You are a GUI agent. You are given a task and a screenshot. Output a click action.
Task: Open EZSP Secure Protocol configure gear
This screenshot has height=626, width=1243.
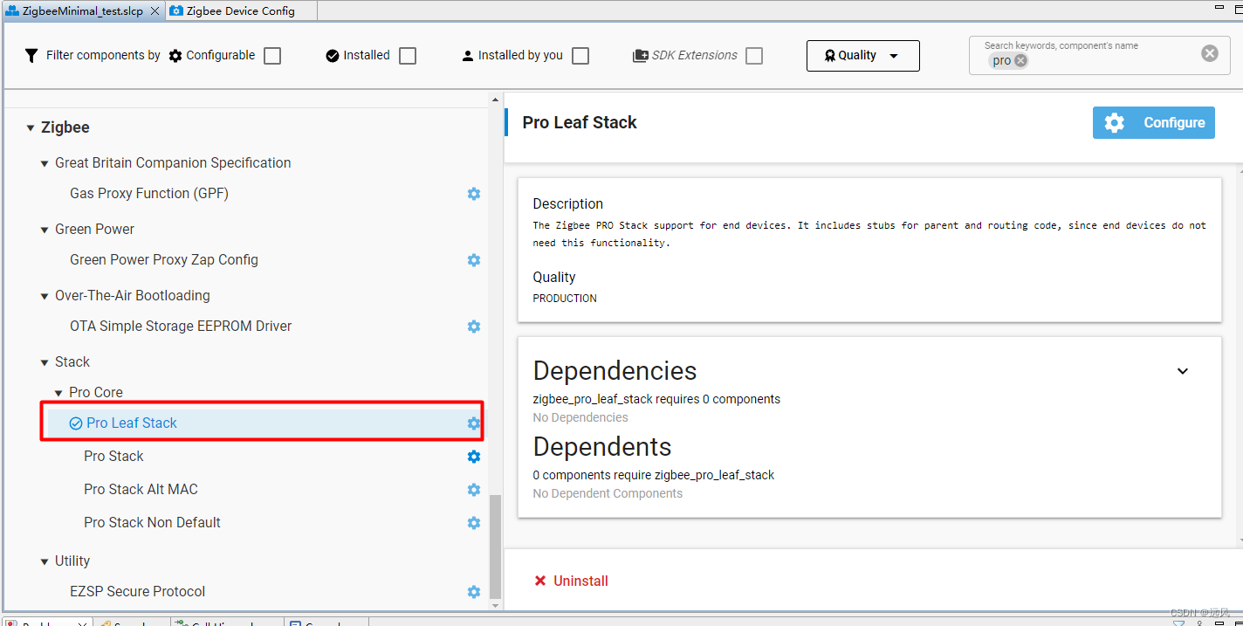pyautogui.click(x=473, y=592)
